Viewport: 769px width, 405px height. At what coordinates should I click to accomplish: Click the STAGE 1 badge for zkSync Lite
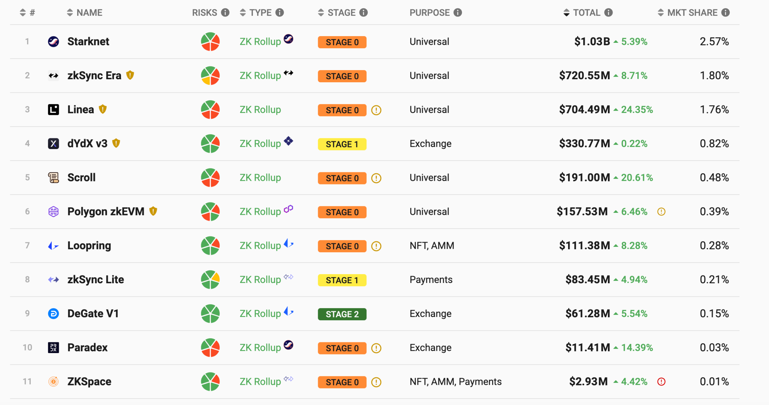coord(342,280)
